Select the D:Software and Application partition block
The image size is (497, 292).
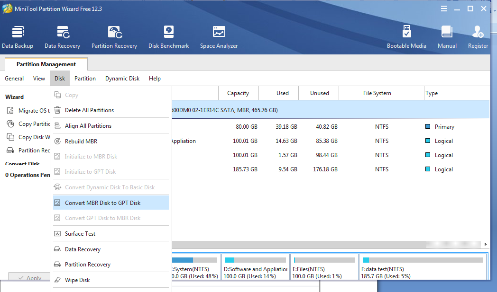pos(256,267)
